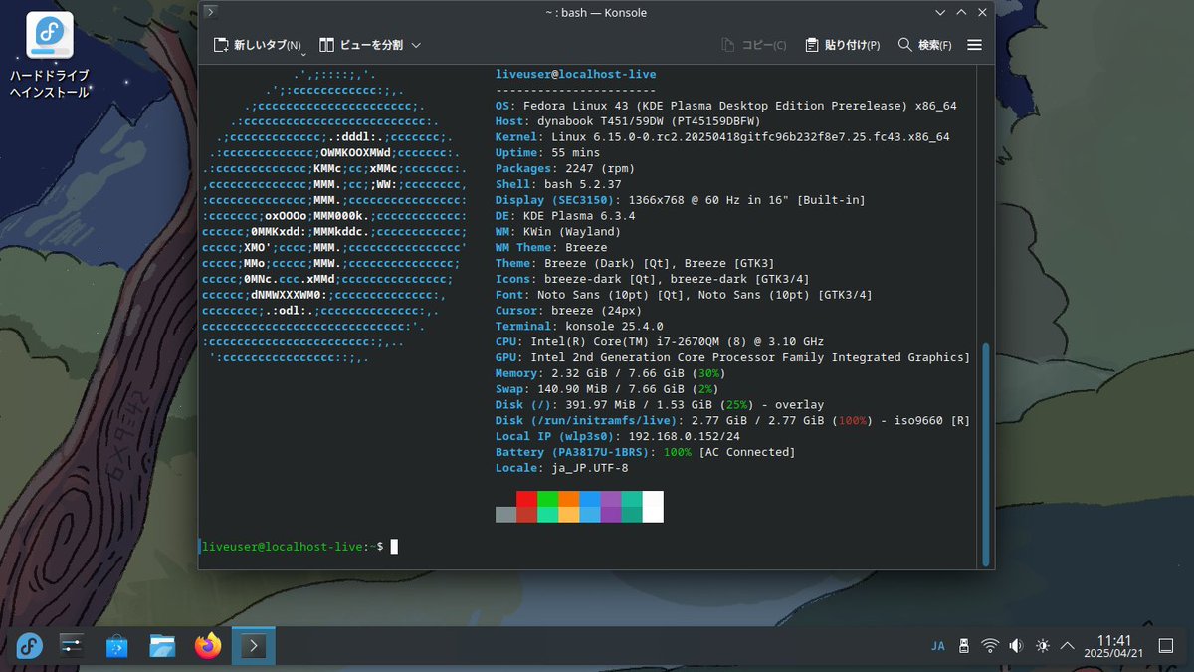Select the Konsole taskbar entry
The height and width of the screenshot is (672, 1194).
(253, 646)
